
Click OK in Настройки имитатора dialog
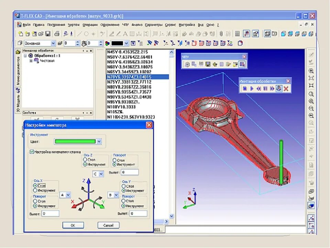(x=73, y=225)
